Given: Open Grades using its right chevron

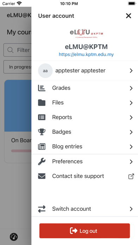Looking at the screenshot, I should (x=131, y=88).
